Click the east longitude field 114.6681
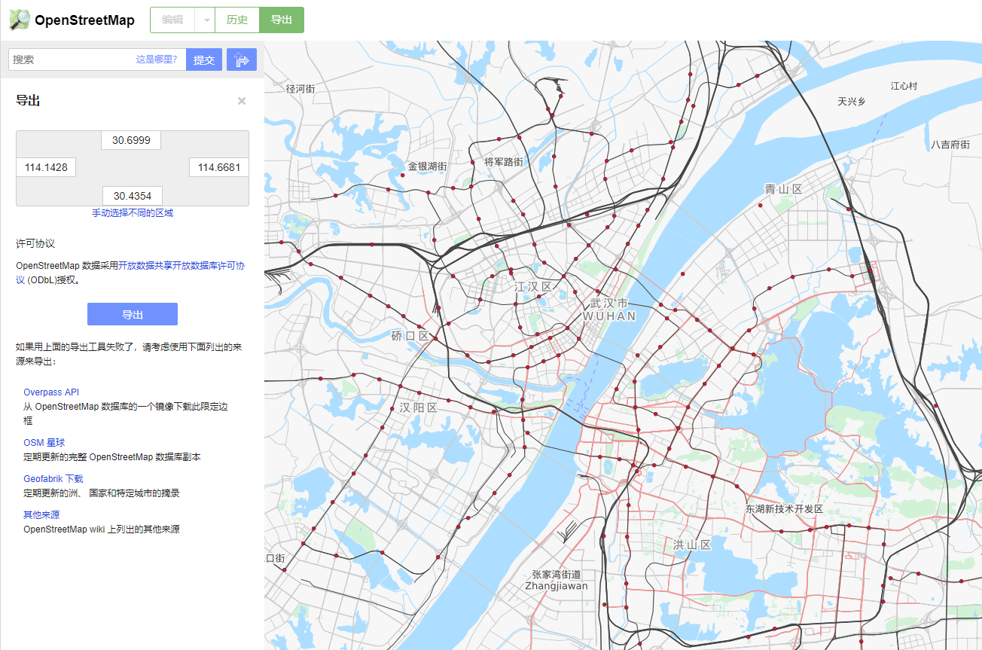The width and height of the screenshot is (982, 650). click(x=219, y=167)
